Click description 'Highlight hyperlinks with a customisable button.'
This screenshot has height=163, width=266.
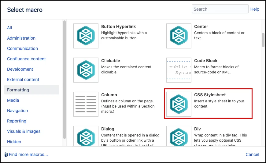[124, 35]
